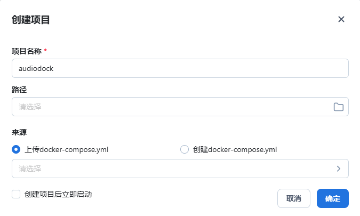Open the 请选择 file selector under 来源
The width and height of the screenshot is (360, 216).
tap(171, 169)
